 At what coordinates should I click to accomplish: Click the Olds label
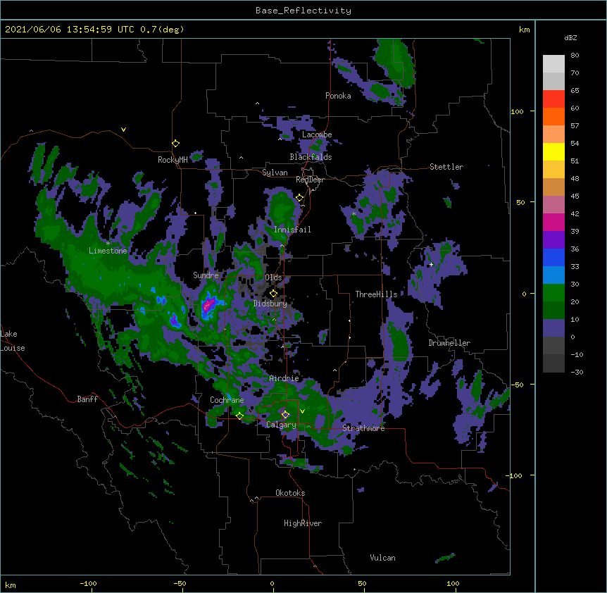click(x=273, y=277)
